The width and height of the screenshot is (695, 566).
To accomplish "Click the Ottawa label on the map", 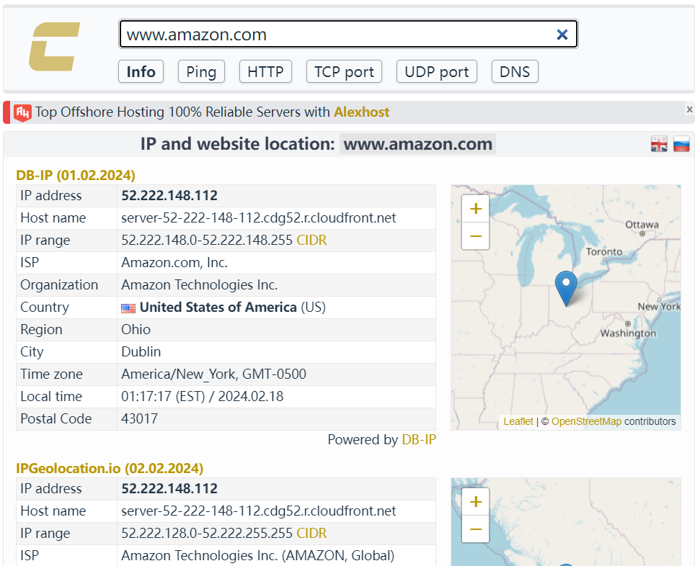I will (x=642, y=225).
